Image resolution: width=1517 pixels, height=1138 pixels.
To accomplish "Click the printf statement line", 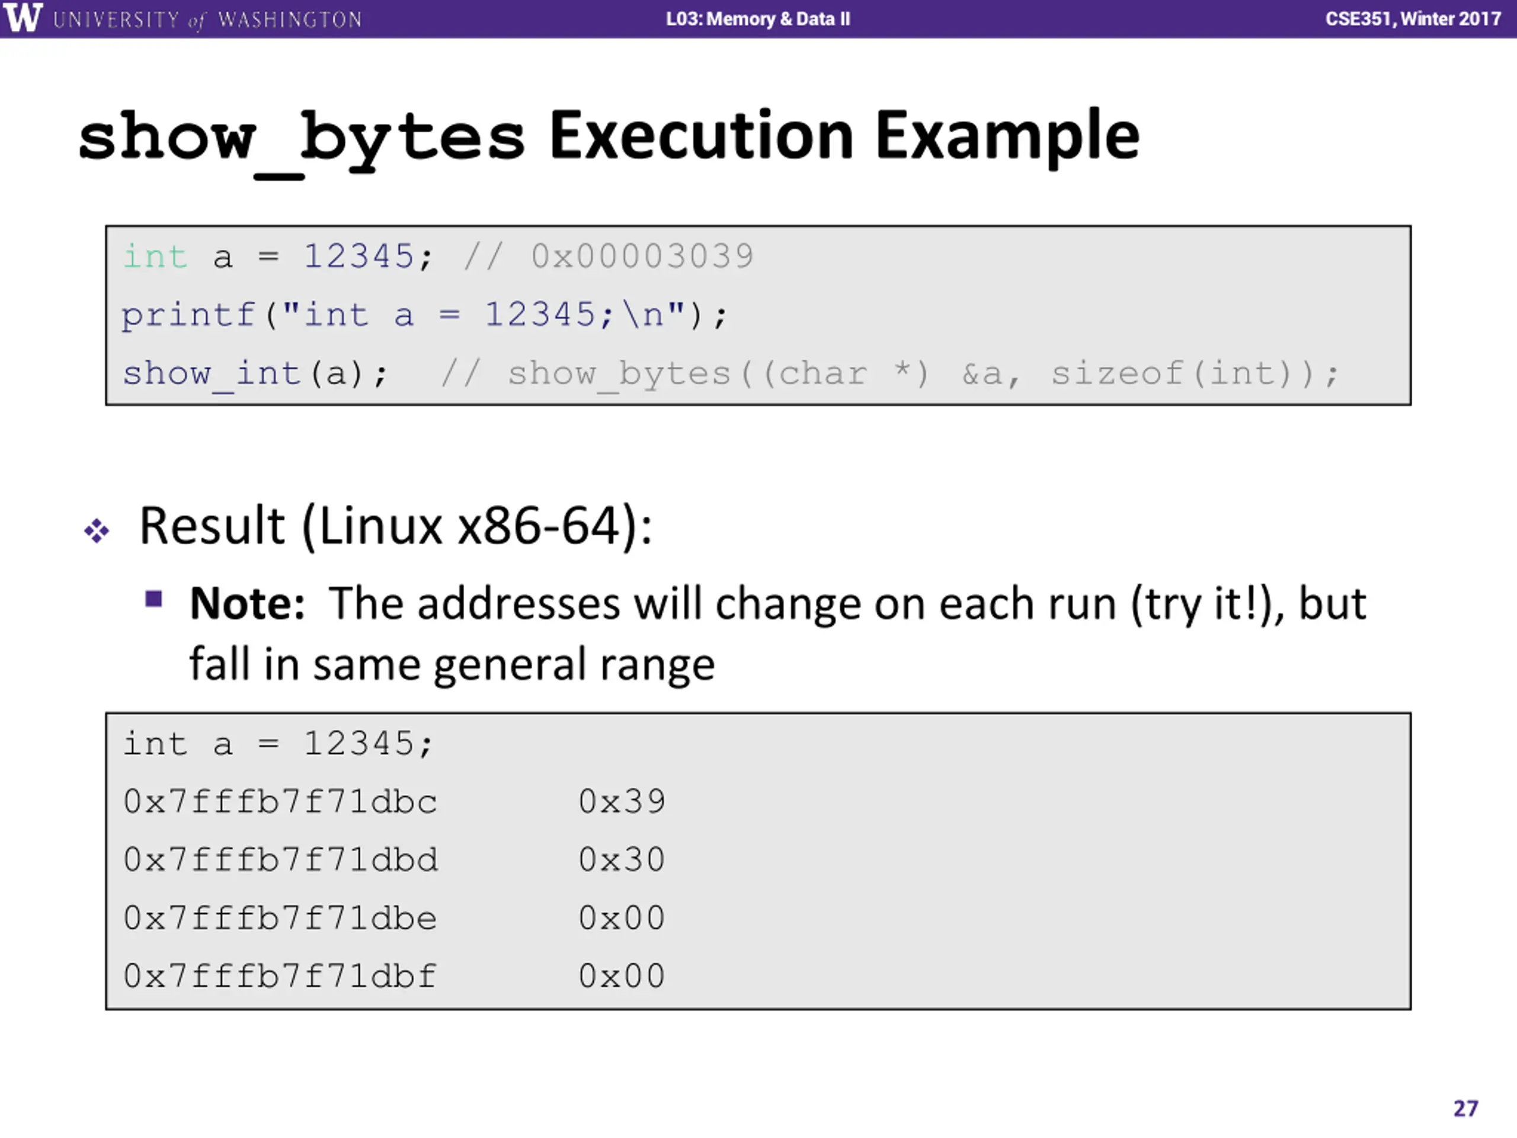I will [x=424, y=315].
